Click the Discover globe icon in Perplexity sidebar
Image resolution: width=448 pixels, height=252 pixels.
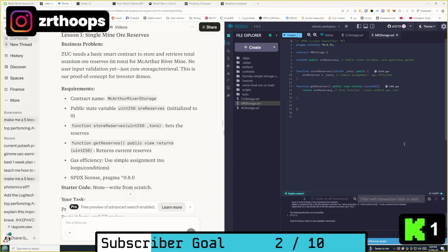6,67
